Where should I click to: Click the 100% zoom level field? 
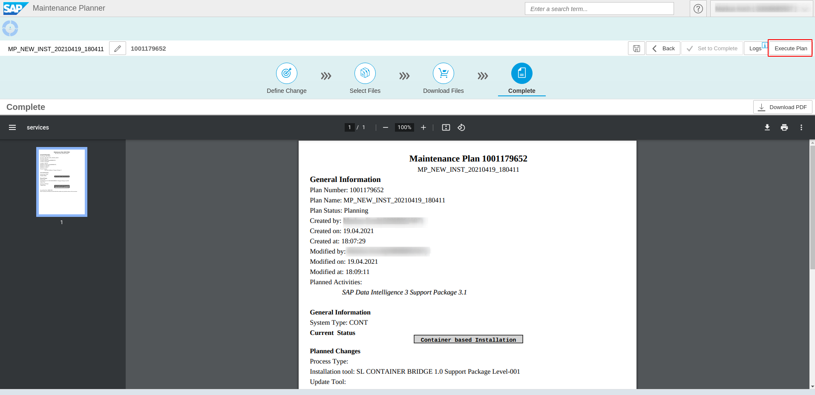[404, 127]
